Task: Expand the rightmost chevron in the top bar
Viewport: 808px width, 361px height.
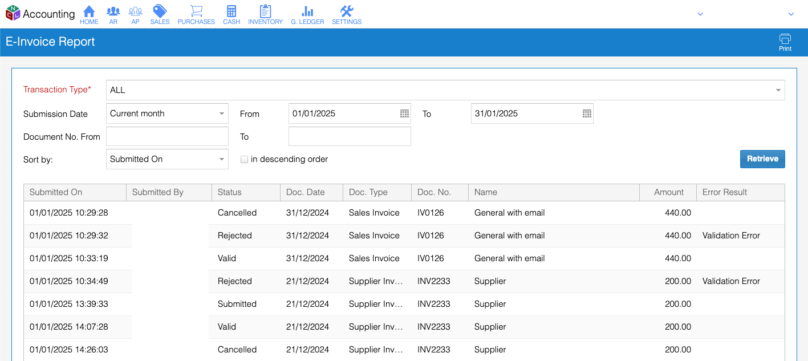Action: pyautogui.click(x=791, y=14)
